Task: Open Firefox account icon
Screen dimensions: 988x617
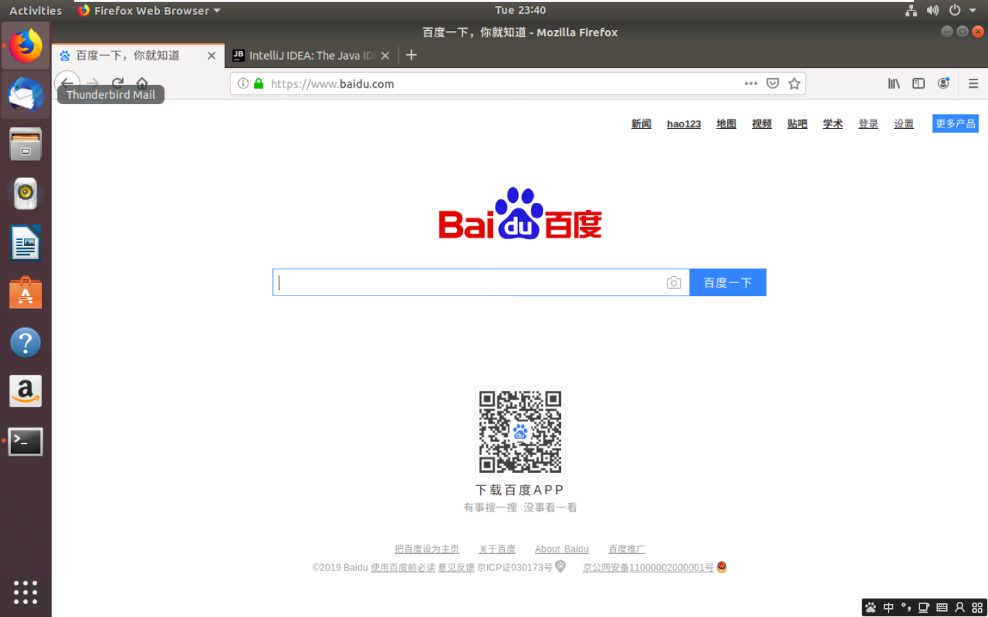Action: 943,84
